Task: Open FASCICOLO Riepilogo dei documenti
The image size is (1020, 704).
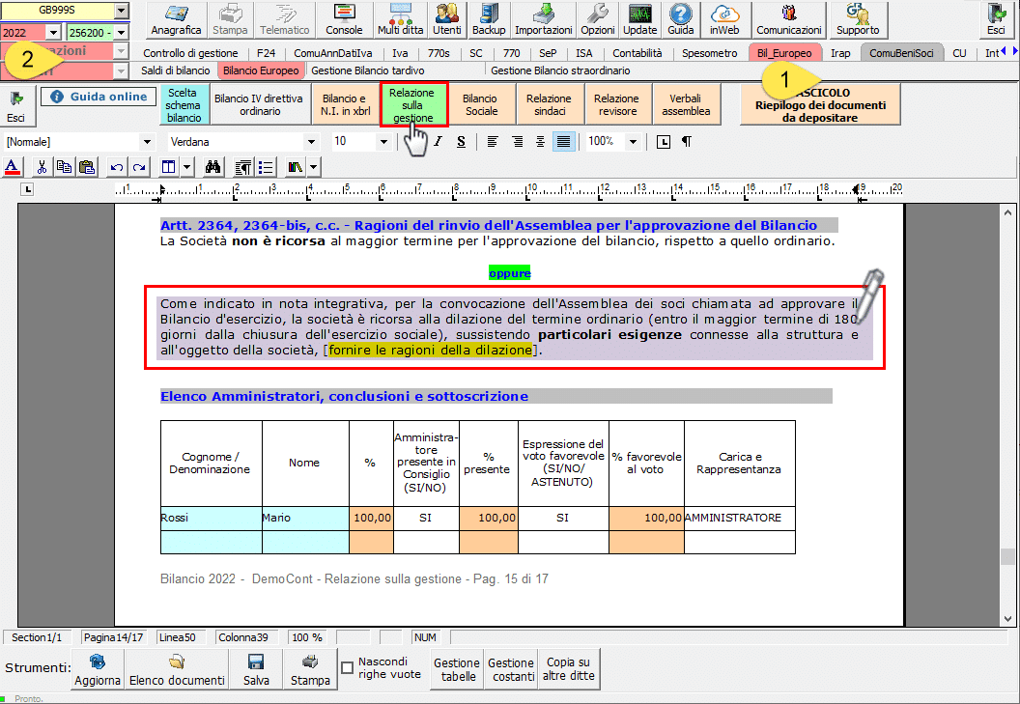Action: click(x=820, y=104)
